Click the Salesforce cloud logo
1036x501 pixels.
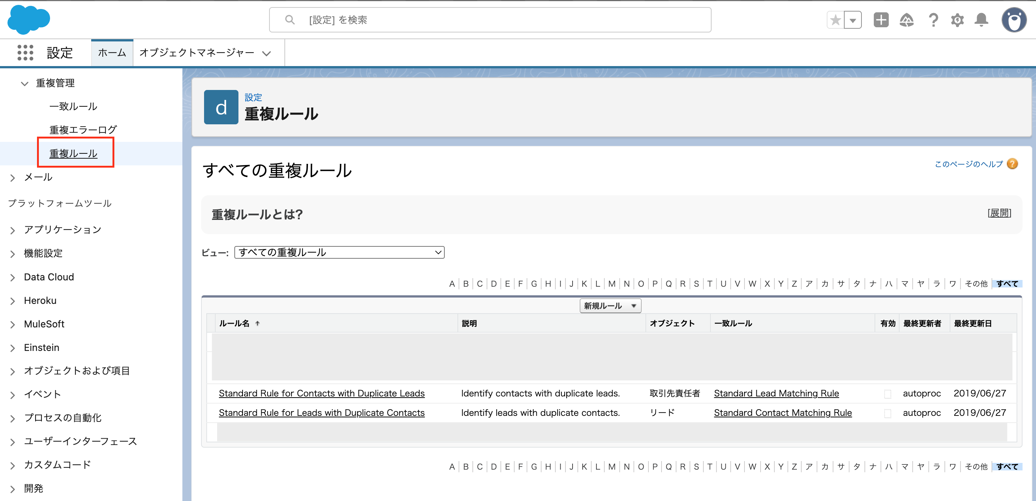pos(28,19)
